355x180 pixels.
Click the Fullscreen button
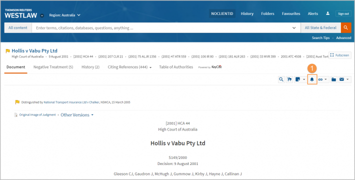[x=339, y=55]
